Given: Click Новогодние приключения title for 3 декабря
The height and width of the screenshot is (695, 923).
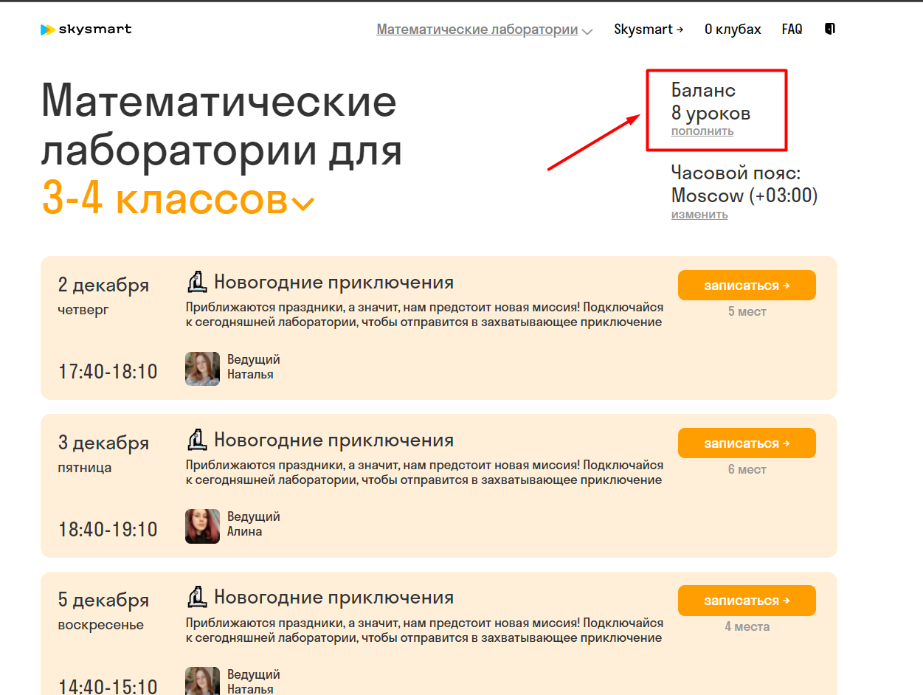Looking at the screenshot, I should point(333,440).
